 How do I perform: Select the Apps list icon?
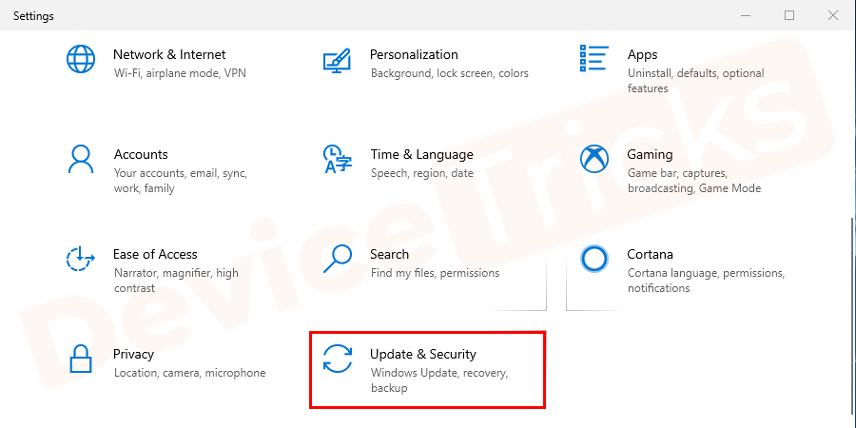pos(594,59)
